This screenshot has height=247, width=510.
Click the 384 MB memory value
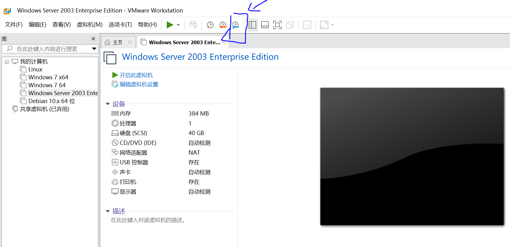tap(199, 114)
